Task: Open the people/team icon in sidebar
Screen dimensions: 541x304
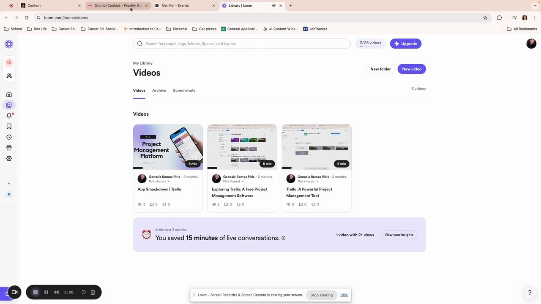Action: tap(9, 76)
